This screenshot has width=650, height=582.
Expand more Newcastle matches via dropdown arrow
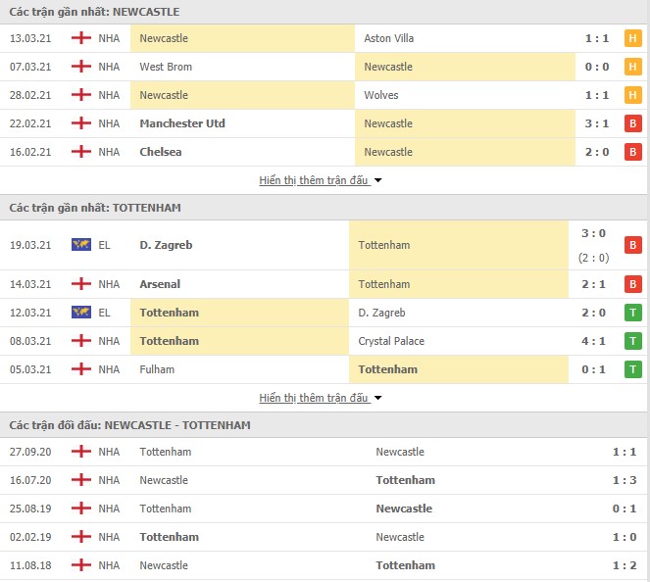377,180
